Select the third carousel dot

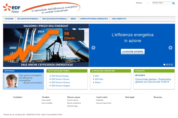coord(169,65)
